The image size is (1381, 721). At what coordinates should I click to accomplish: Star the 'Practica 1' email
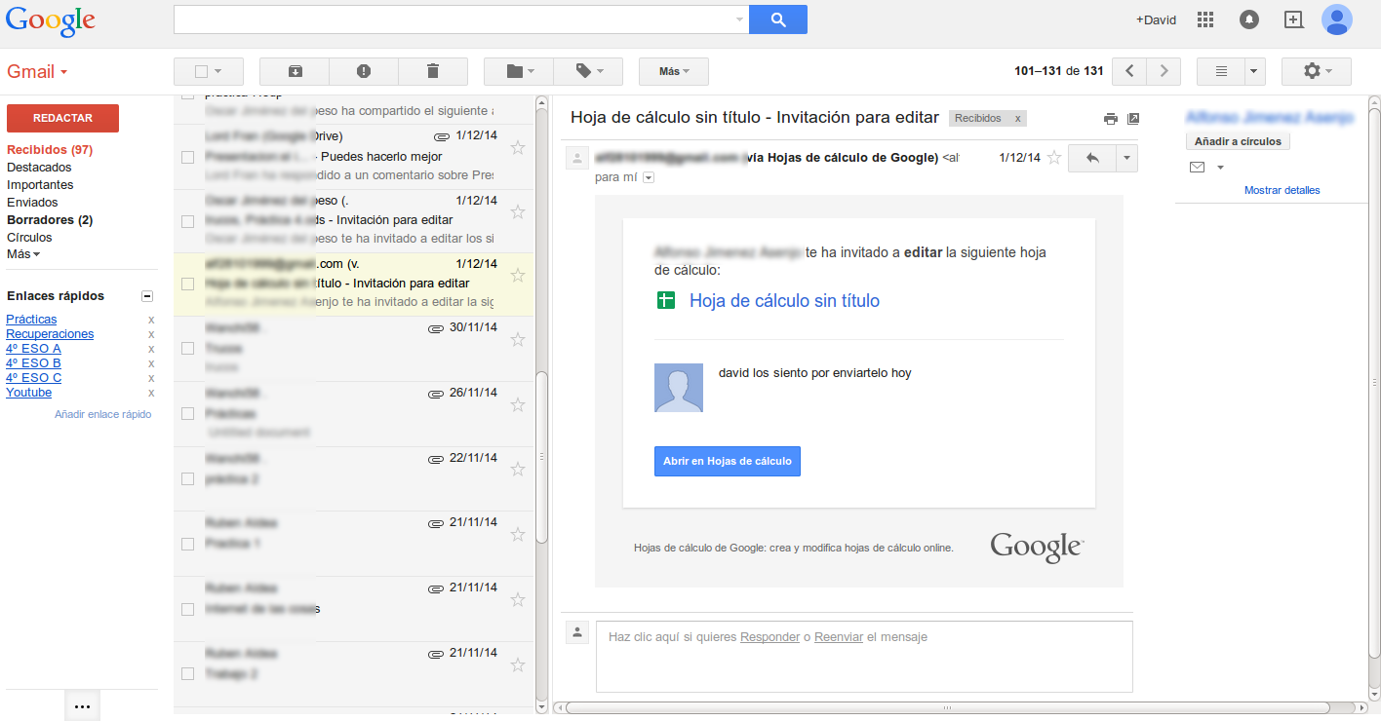pos(518,534)
